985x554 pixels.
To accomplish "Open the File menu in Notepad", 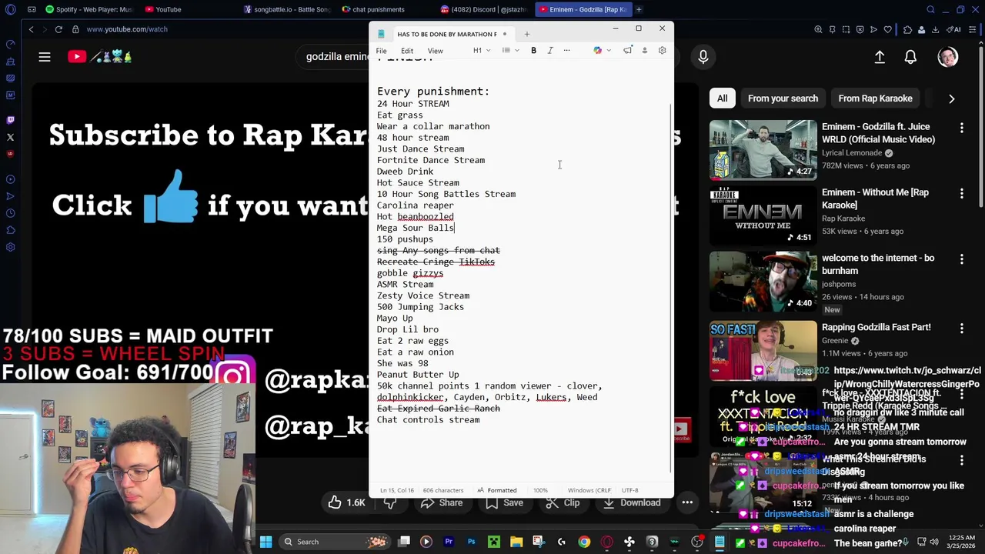I will pos(381,51).
